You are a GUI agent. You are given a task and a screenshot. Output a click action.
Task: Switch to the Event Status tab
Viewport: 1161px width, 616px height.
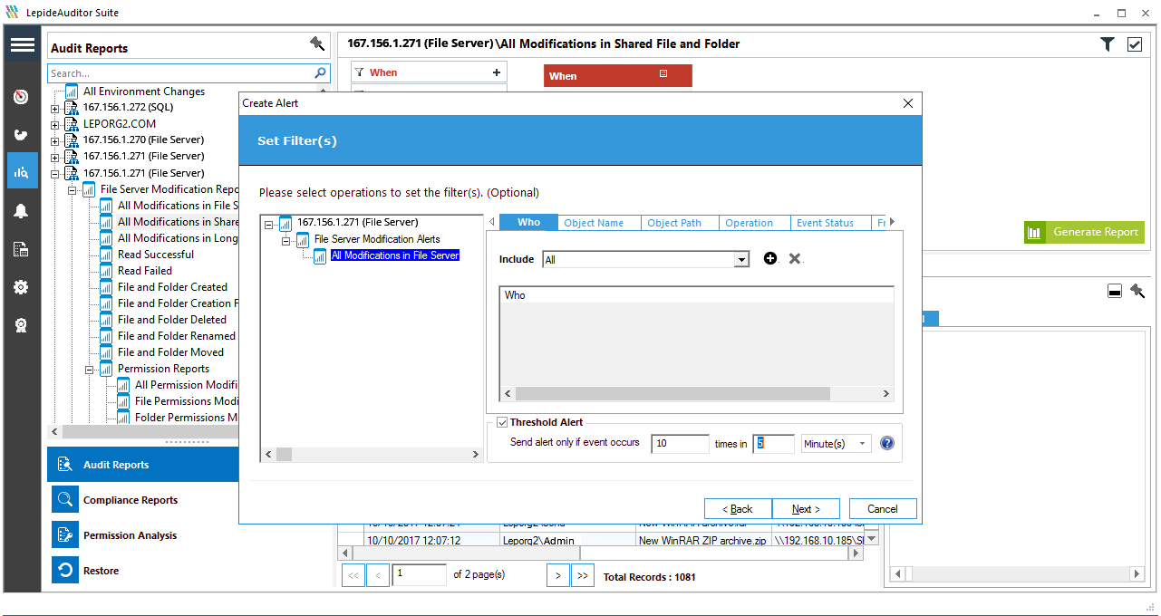click(829, 222)
